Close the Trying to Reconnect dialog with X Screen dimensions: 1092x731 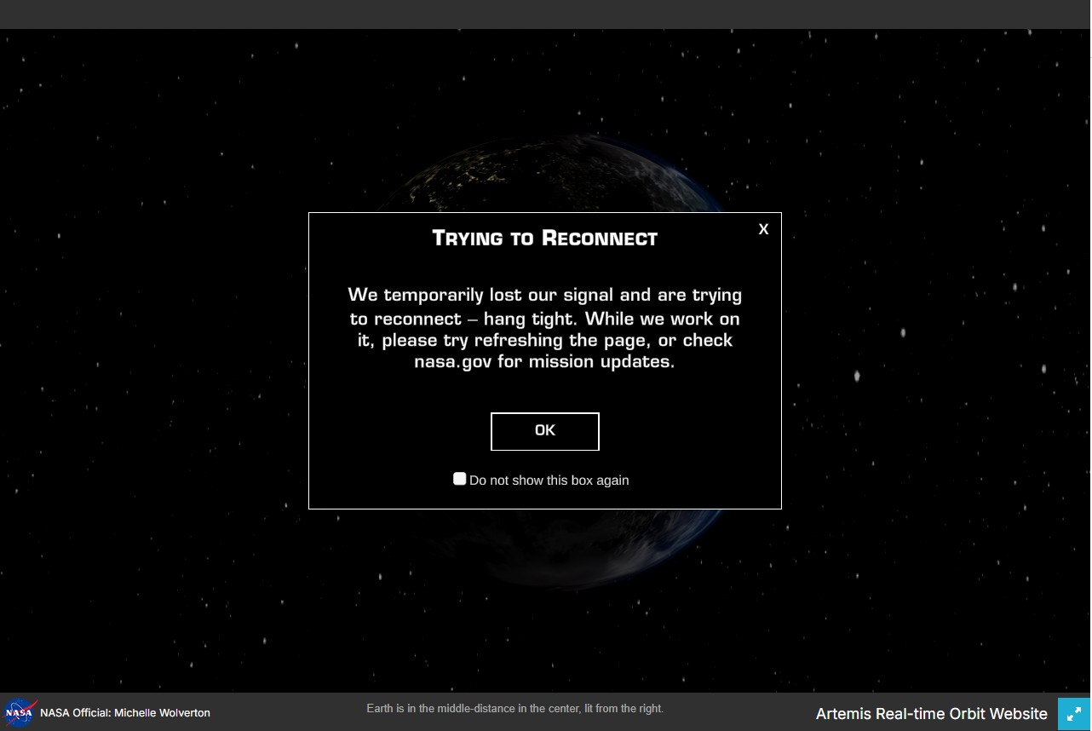click(x=763, y=229)
